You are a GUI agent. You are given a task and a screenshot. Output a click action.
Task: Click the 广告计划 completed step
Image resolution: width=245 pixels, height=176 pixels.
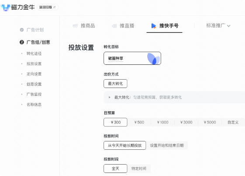point(32,30)
